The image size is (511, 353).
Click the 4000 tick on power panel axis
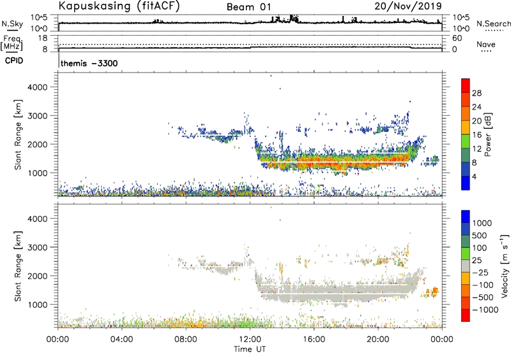tap(38, 87)
